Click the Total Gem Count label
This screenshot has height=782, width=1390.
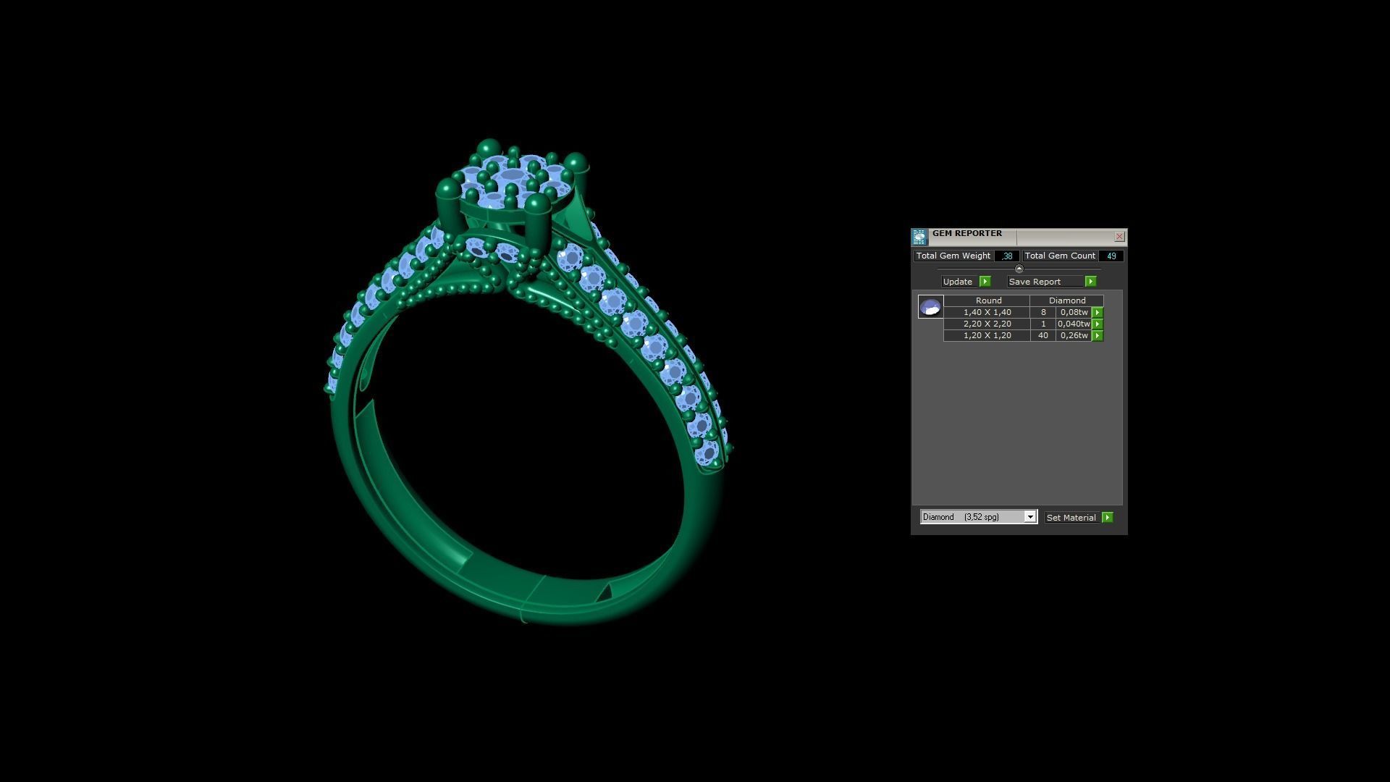point(1061,256)
